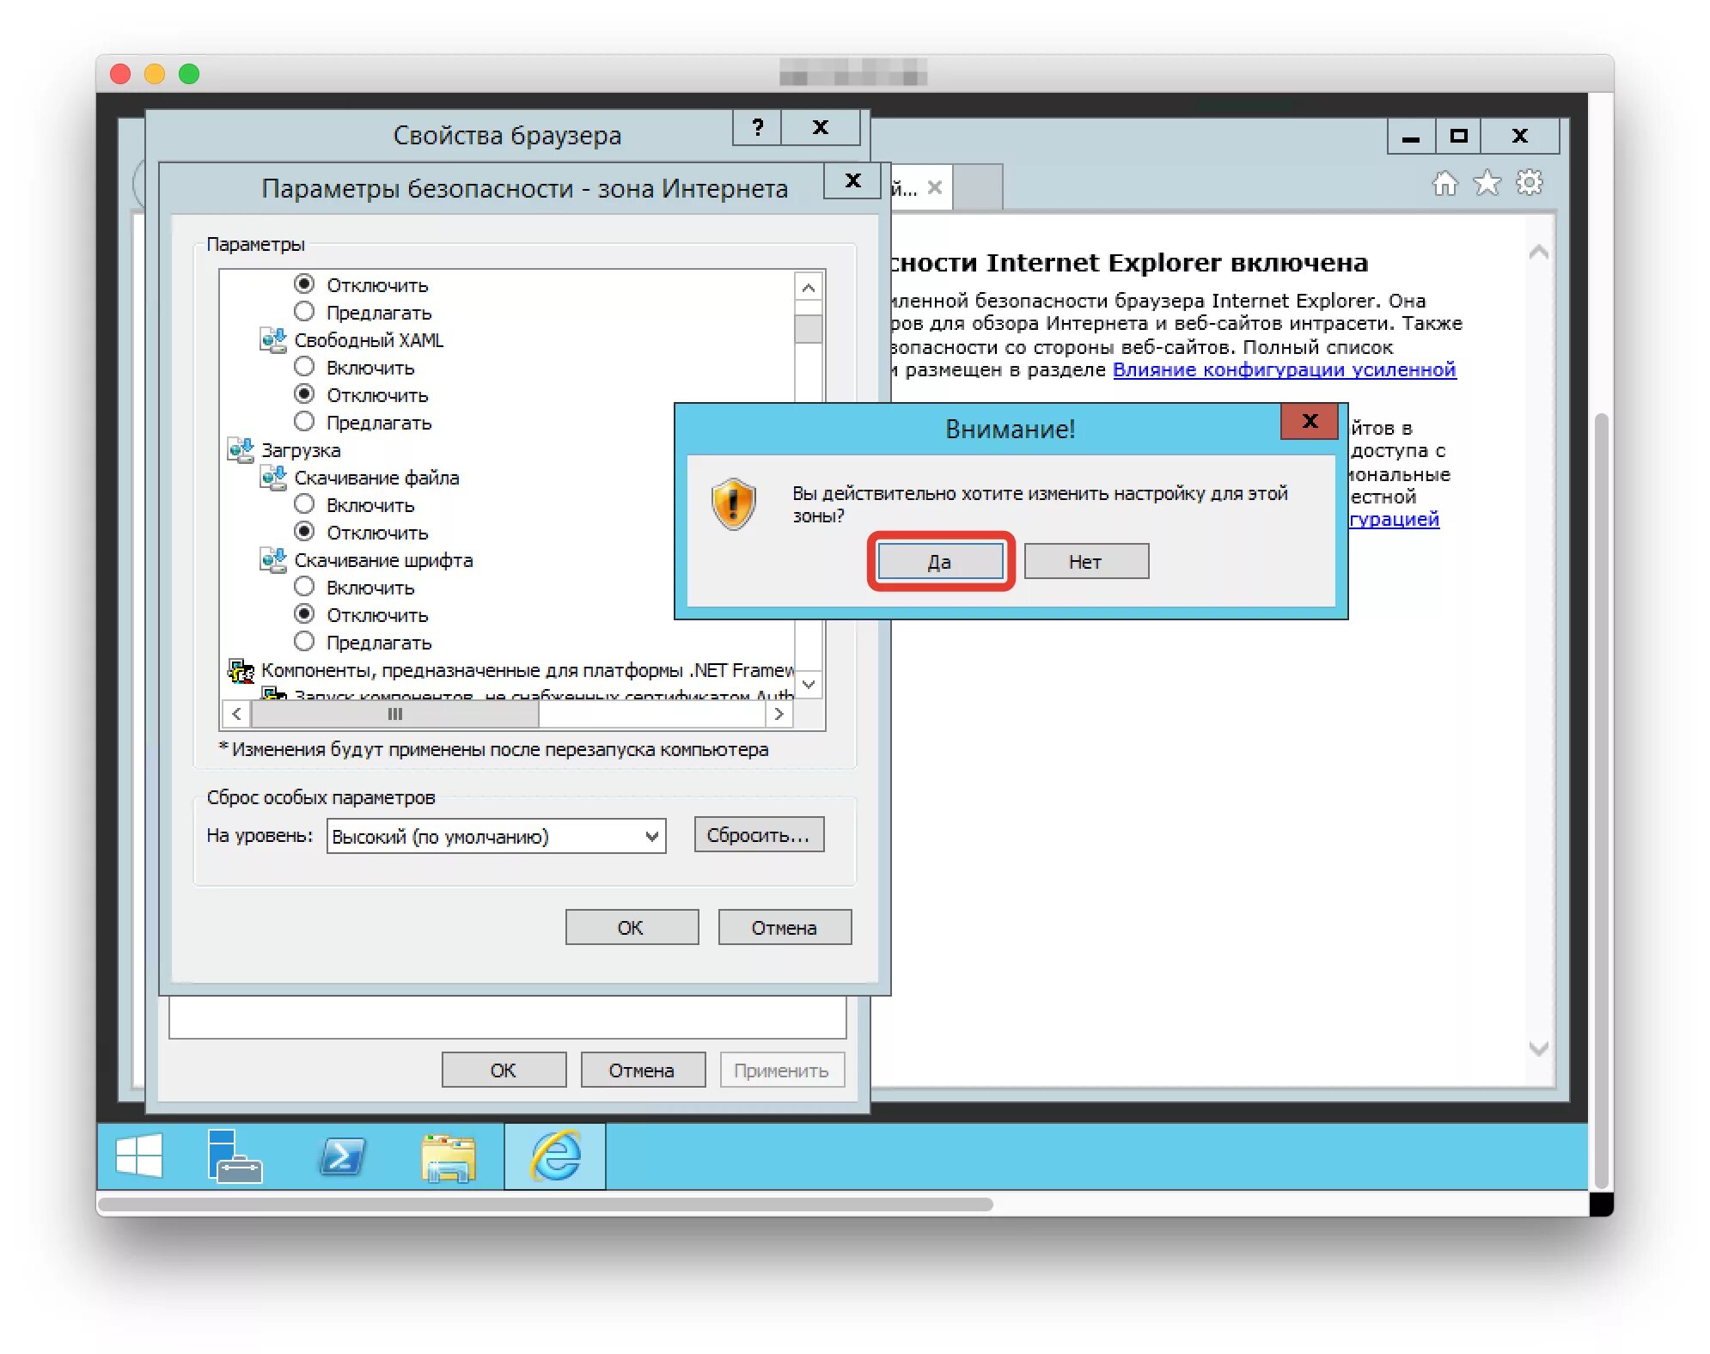Click the left arrow of the horizontal list scrollbar
Image resolution: width=1710 pixels, height=1354 pixels.
[x=236, y=714]
